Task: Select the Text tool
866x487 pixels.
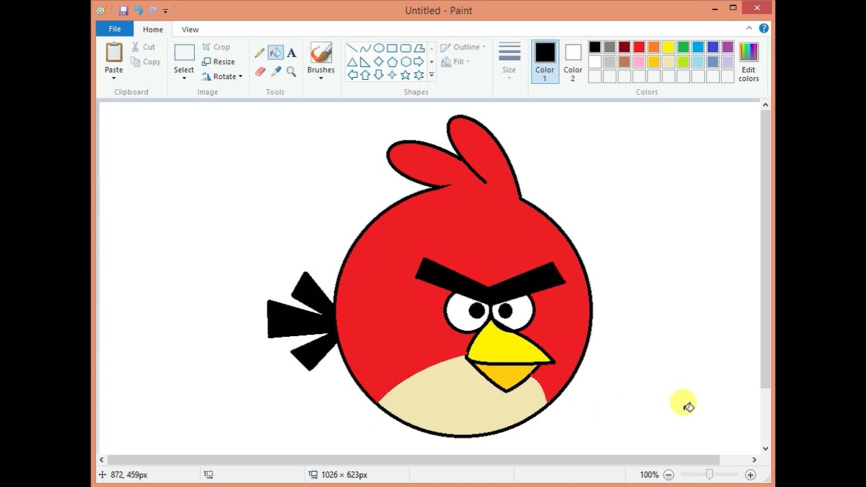Action: 292,53
